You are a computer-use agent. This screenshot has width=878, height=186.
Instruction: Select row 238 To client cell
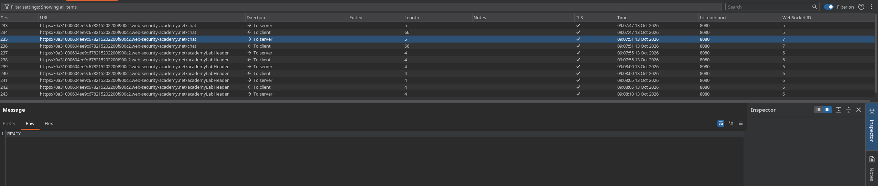259,60
